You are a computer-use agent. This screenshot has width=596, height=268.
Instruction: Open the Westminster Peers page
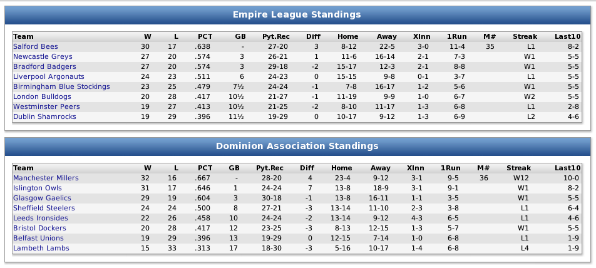click(46, 106)
